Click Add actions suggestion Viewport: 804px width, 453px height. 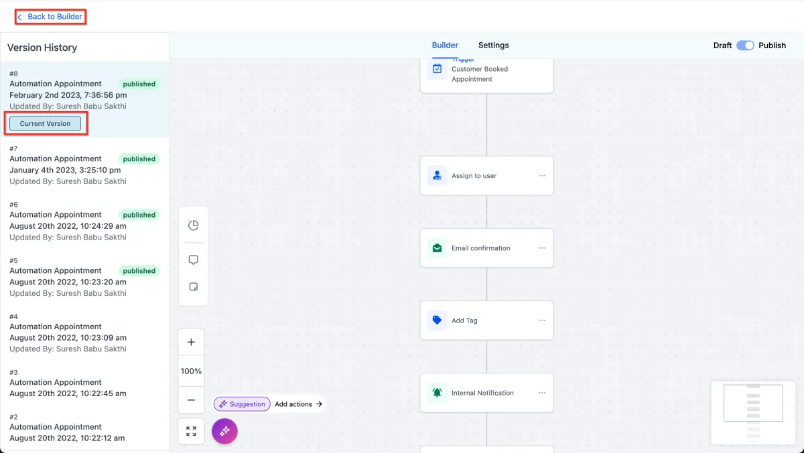tap(298, 404)
